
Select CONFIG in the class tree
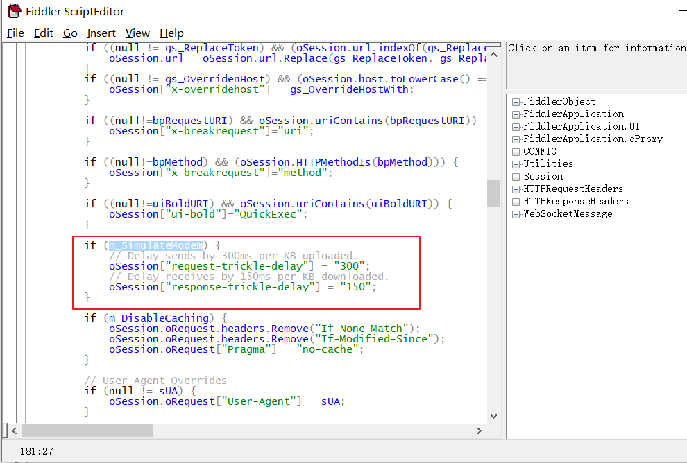(x=540, y=151)
